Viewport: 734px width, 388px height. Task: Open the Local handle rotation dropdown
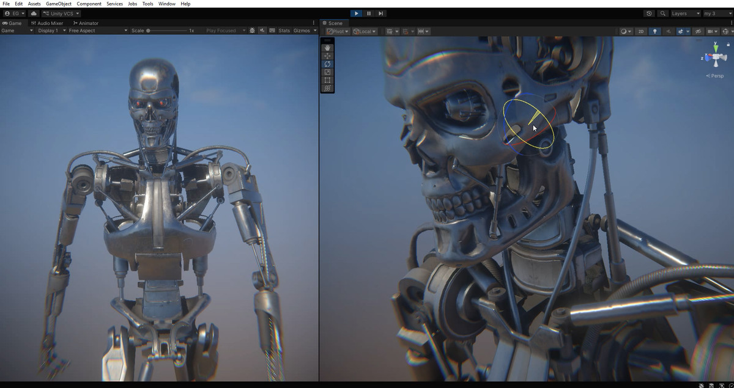(x=365, y=31)
